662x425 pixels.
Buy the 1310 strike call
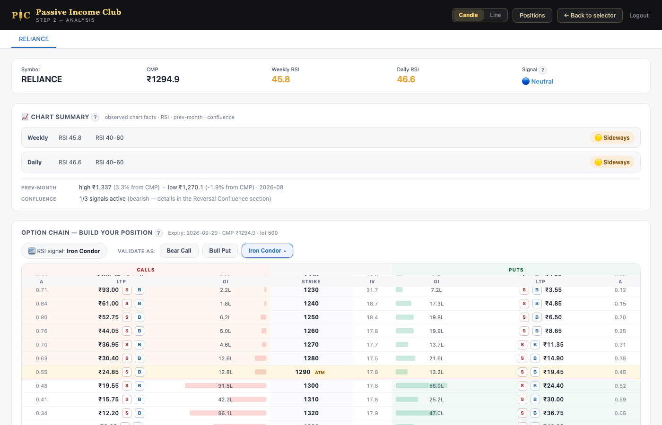(x=139, y=399)
